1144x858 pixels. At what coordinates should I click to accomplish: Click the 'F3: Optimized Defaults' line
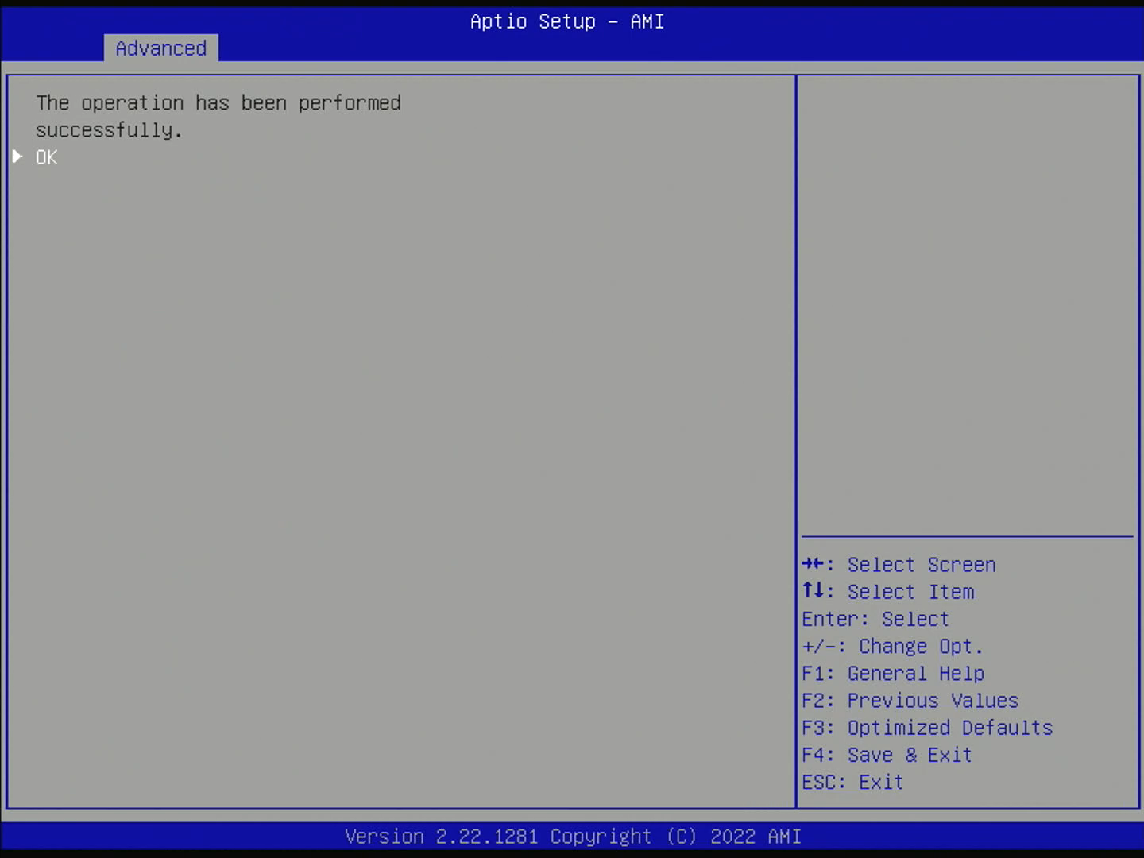point(927,728)
